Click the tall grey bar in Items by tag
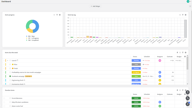This screenshot has width=192, height=108. 186,29
